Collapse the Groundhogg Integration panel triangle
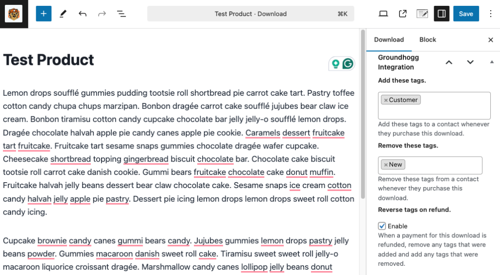 (x=492, y=62)
